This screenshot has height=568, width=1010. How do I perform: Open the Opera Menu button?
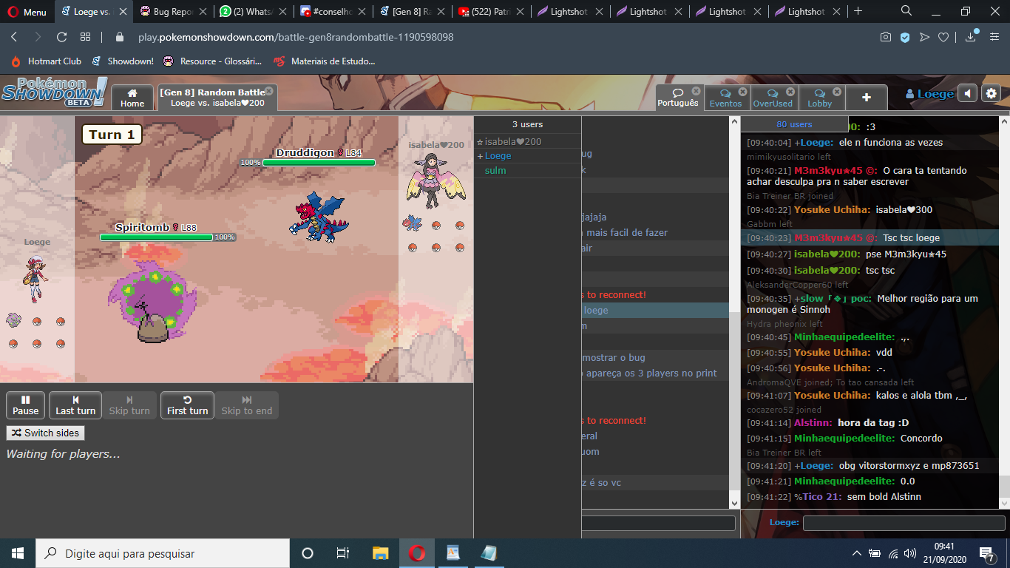click(27, 12)
